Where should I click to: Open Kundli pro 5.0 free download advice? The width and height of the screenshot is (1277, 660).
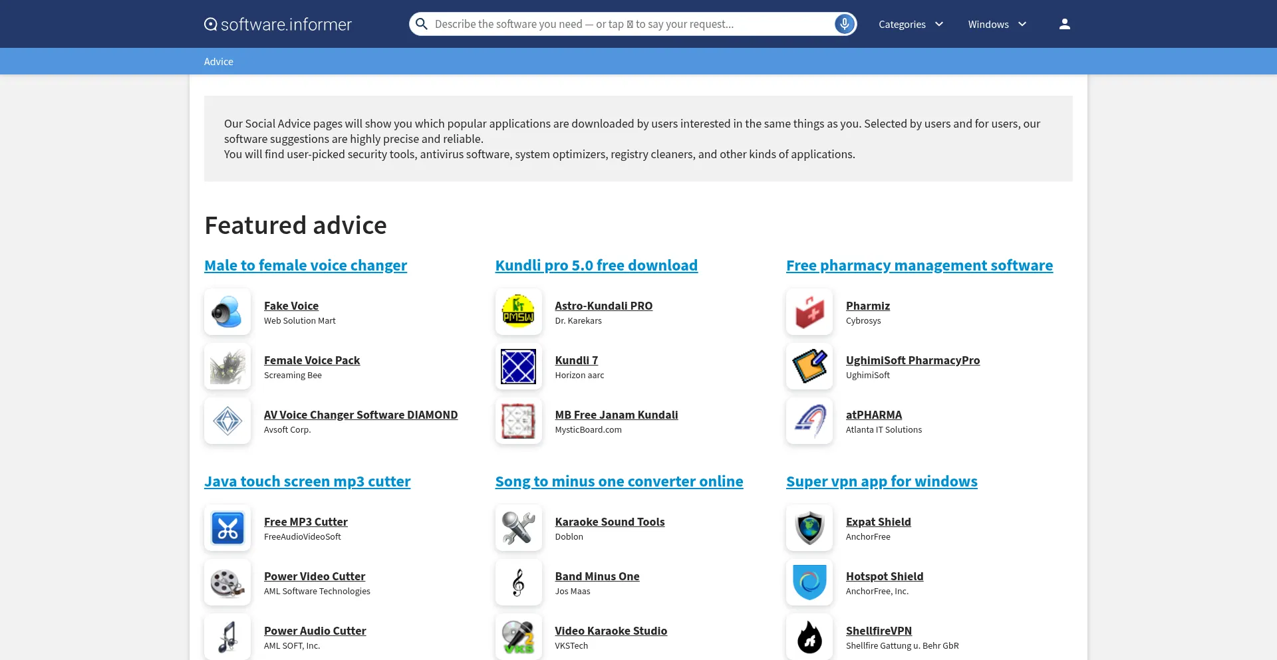597,265
